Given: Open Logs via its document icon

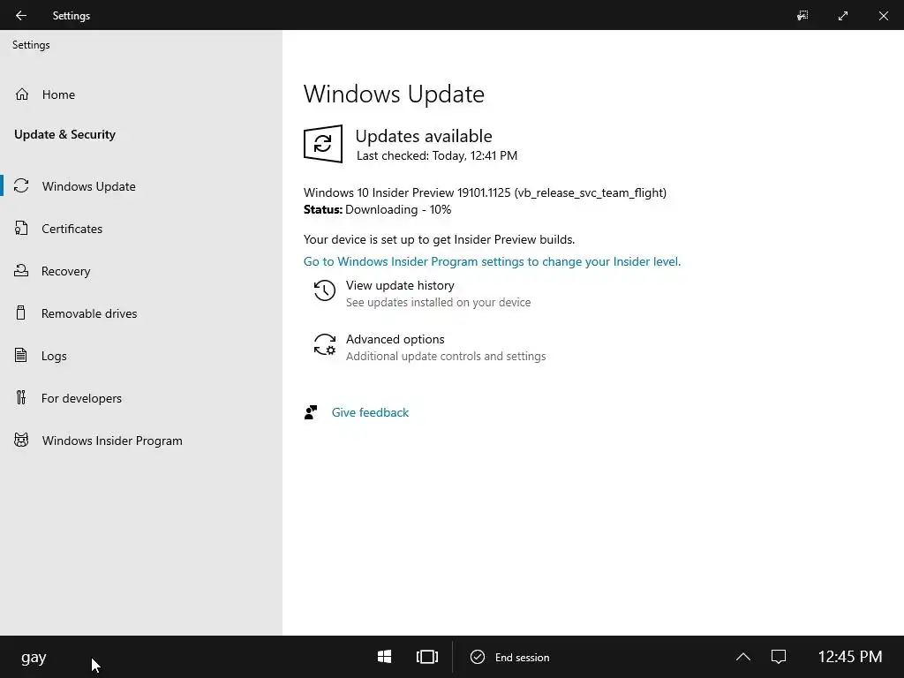Looking at the screenshot, I should (21, 355).
